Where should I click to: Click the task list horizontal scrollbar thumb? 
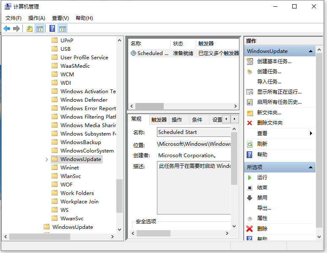tap(149, 106)
